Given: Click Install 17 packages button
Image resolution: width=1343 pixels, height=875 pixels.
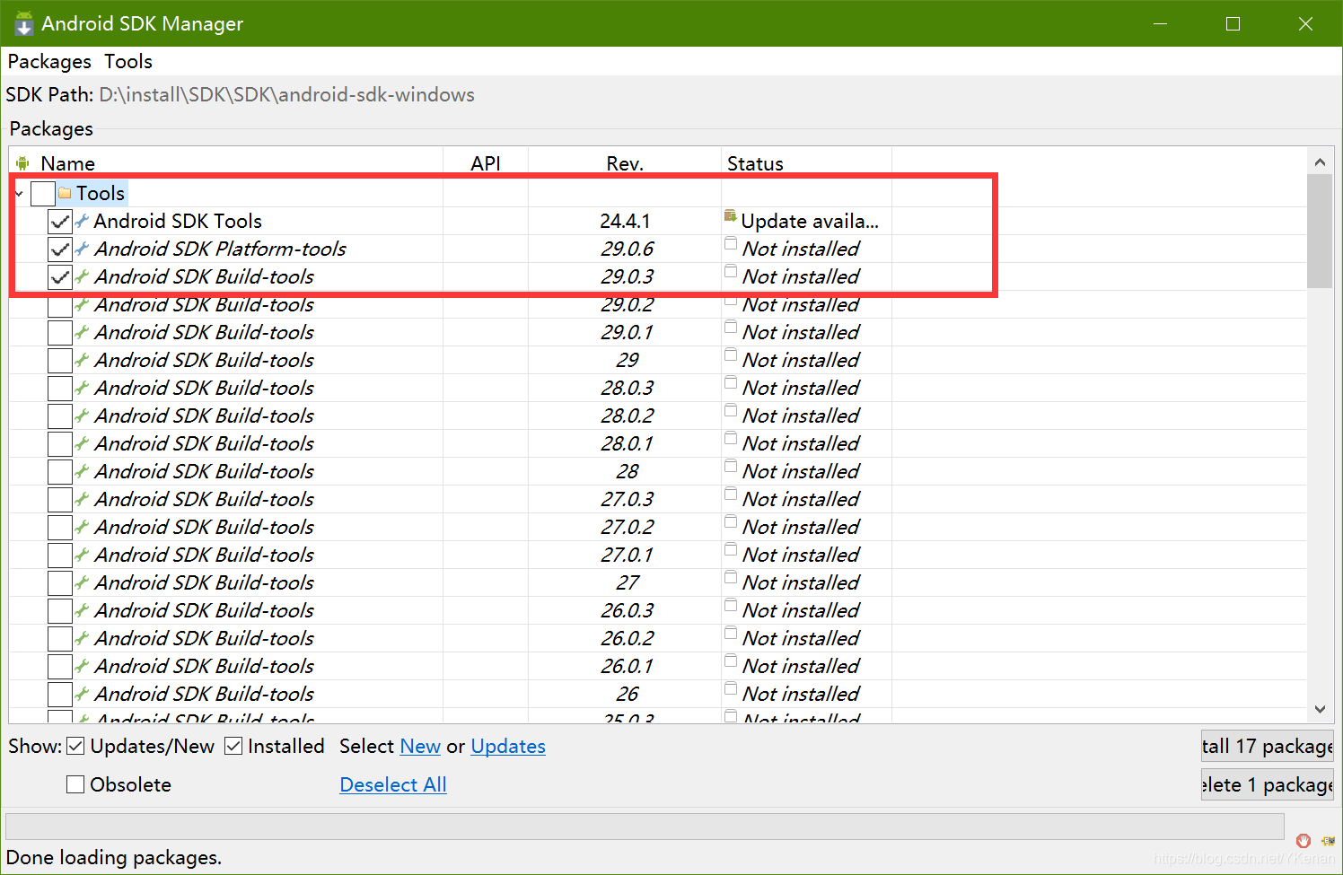Looking at the screenshot, I should [1267, 746].
